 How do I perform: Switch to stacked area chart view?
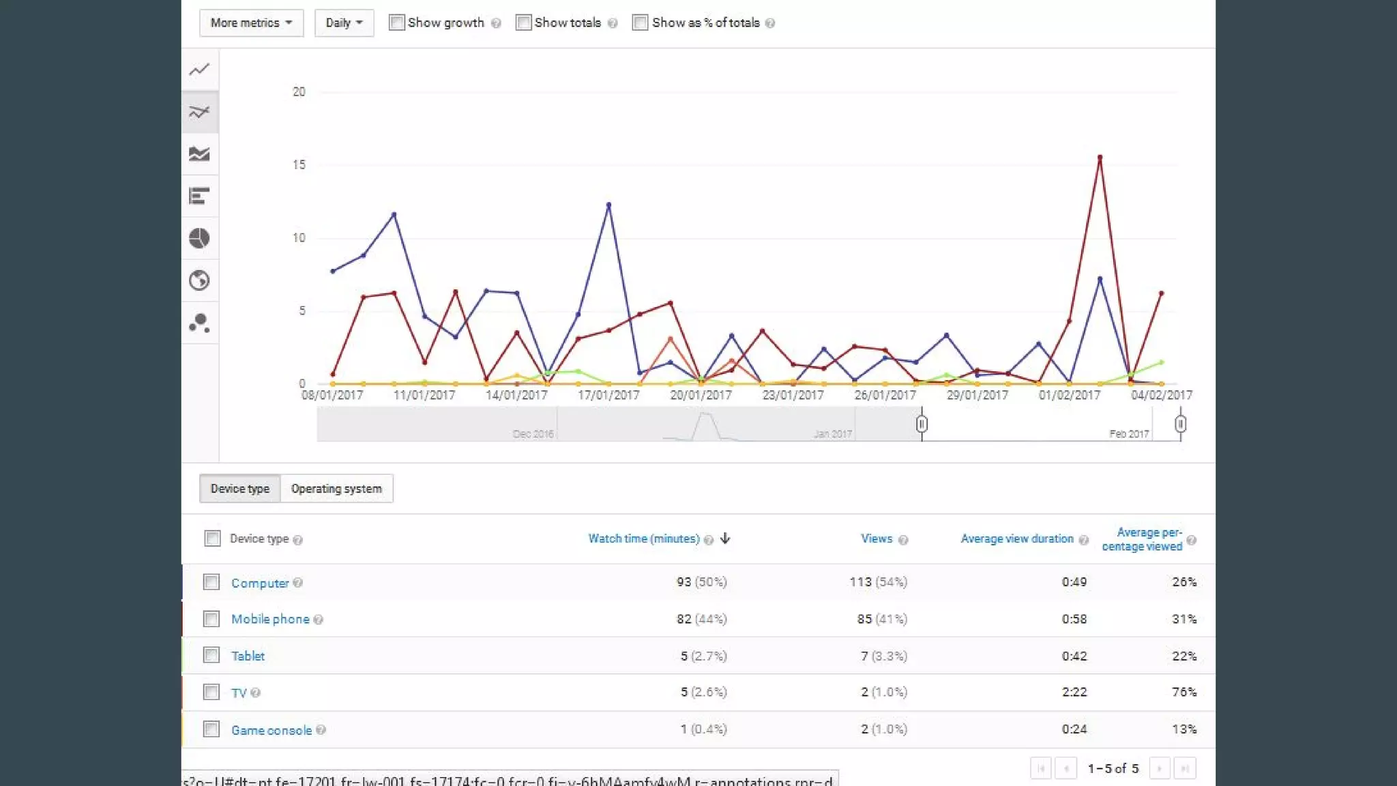[199, 154]
